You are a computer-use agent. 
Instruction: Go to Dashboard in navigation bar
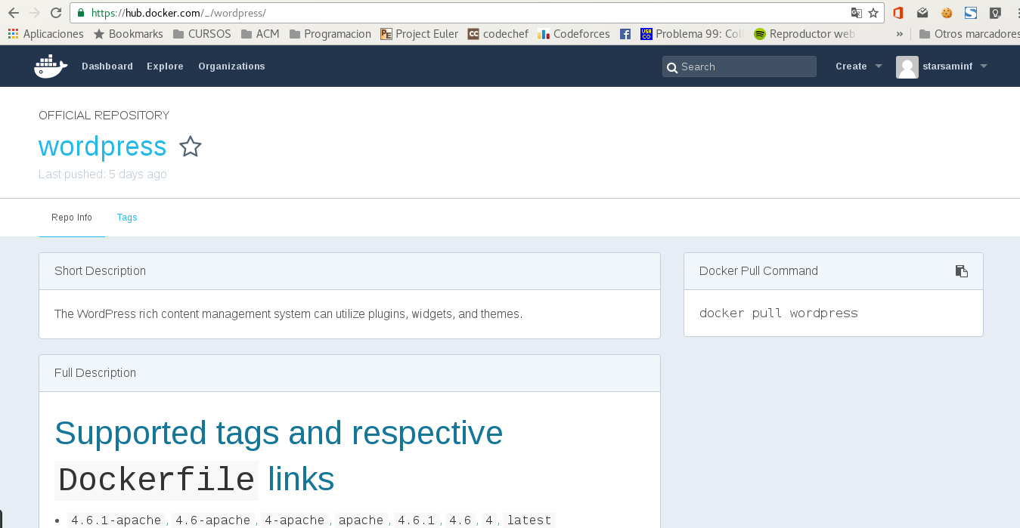[x=107, y=66]
